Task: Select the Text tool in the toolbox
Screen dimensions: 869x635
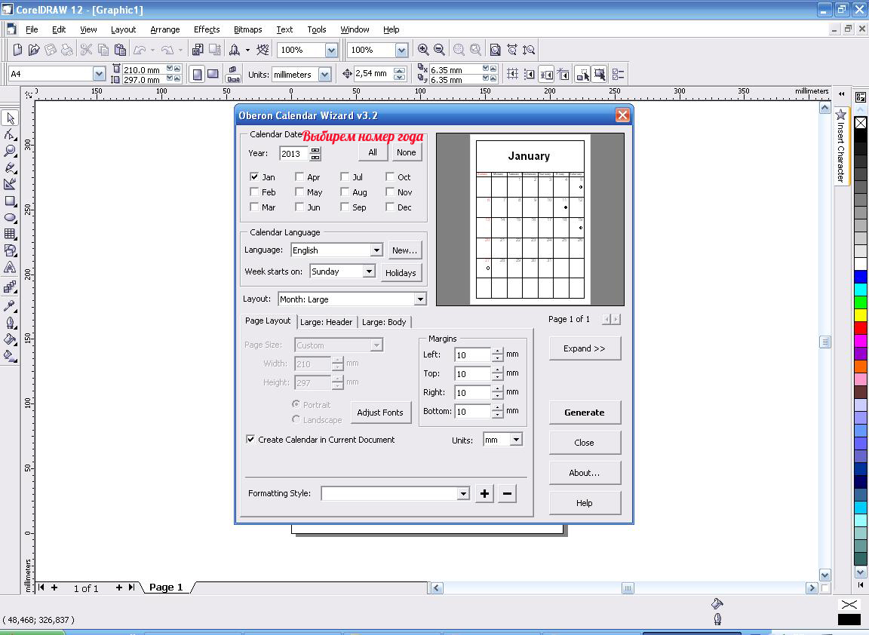Action: (x=10, y=267)
